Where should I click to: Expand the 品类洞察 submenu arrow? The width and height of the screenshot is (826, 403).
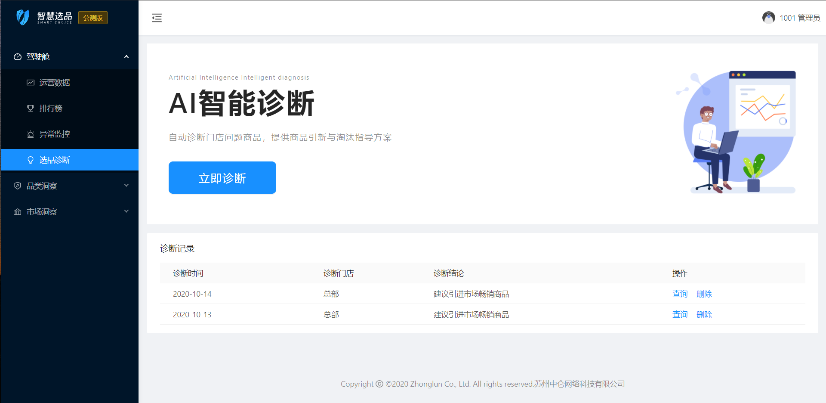(126, 186)
